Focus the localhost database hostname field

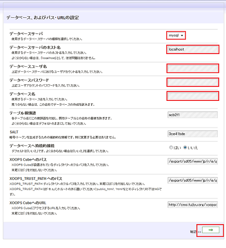pyautogui.click(x=193, y=50)
